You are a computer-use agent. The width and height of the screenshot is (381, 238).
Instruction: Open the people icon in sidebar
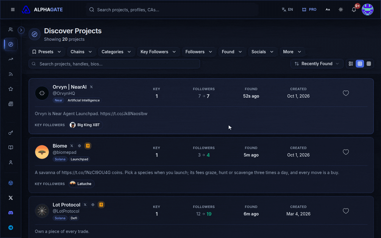[x=11, y=29]
